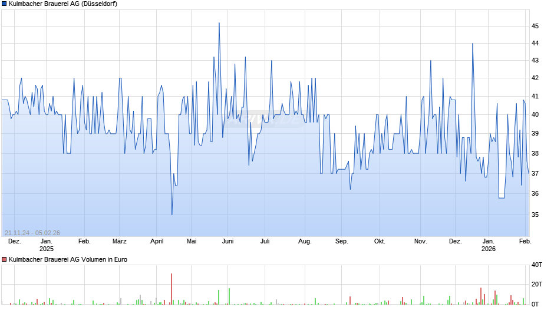
Task: Click the 'März' month label
Action: [120, 242]
